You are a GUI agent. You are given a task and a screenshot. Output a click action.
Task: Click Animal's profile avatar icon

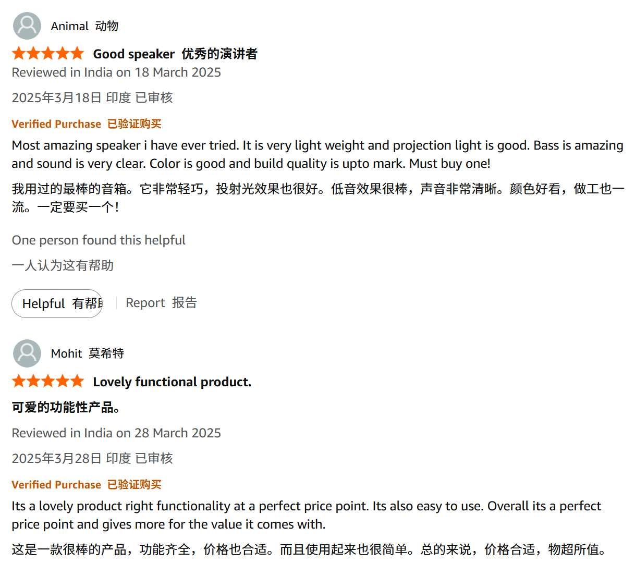tap(27, 26)
